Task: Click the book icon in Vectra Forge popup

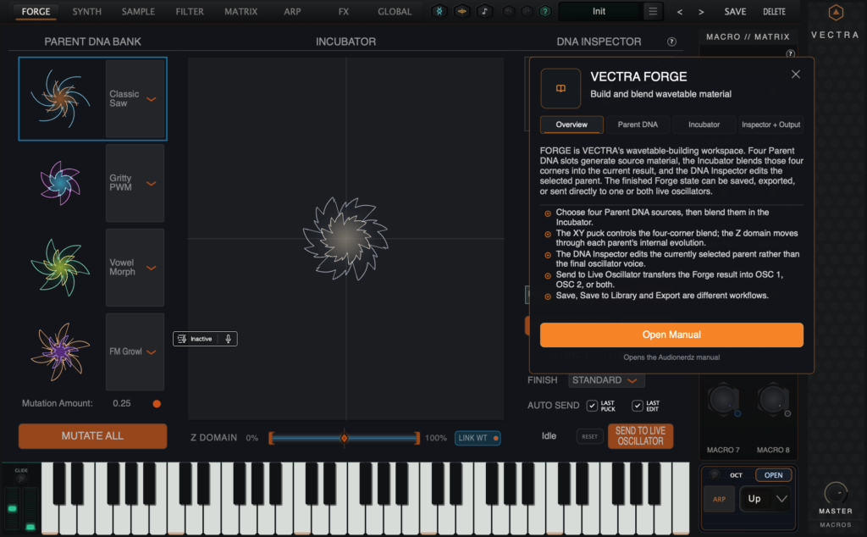Action: point(561,88)
